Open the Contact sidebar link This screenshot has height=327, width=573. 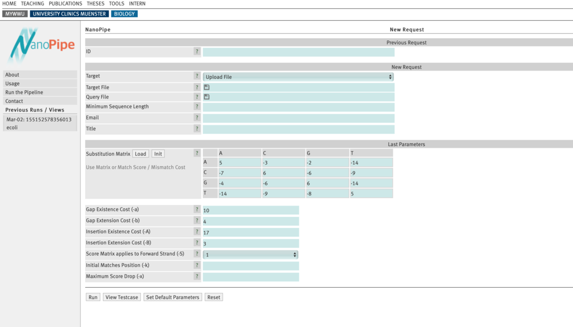[40, 101]
